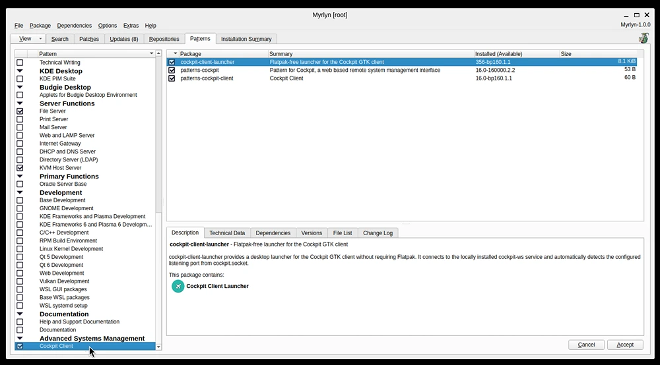The image size is (660, 365).
Task: Collapse the Server Functions category
Action: click(20, 103)
